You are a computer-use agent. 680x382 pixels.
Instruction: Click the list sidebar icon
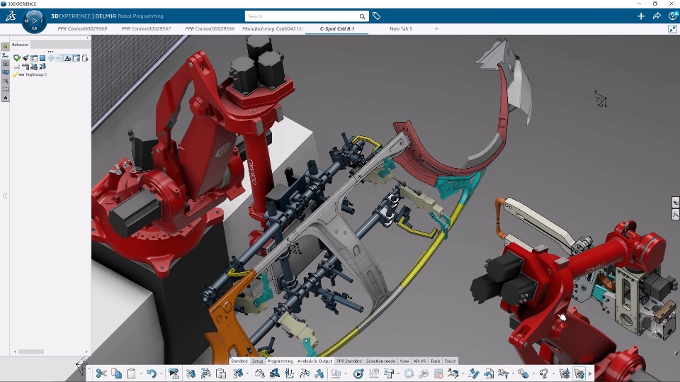coord(5,89)
